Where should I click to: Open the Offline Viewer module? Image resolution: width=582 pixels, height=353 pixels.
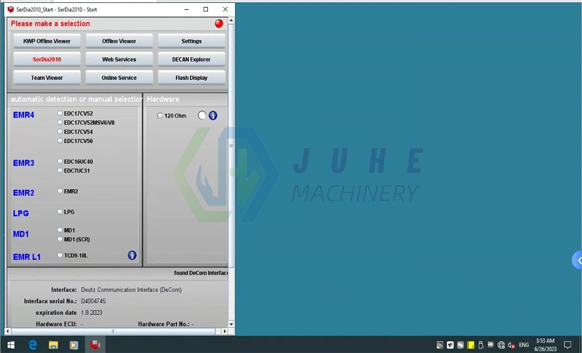coord(119,41)
